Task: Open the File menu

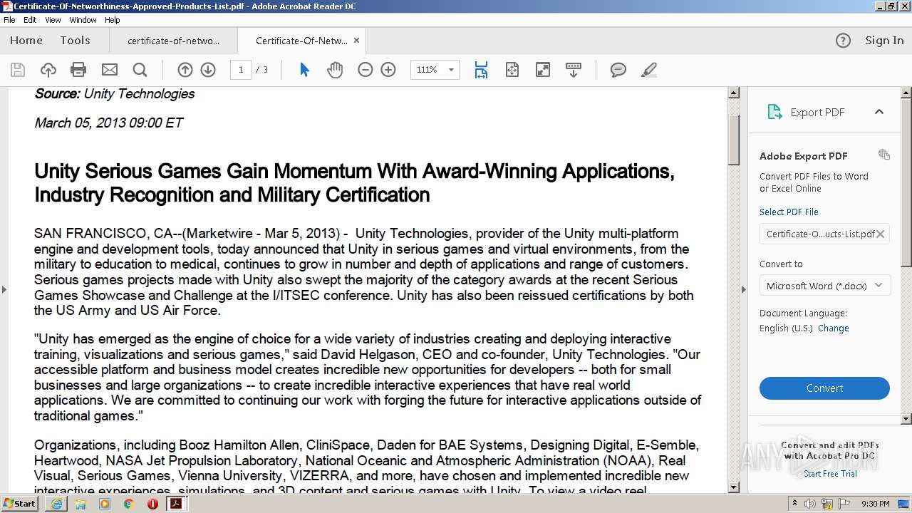Action: (x=9, y=20)
